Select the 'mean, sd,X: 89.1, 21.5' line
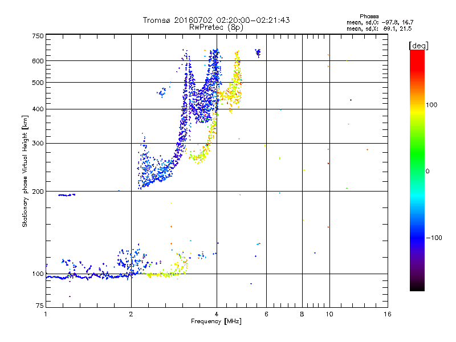 click(379, 28)
